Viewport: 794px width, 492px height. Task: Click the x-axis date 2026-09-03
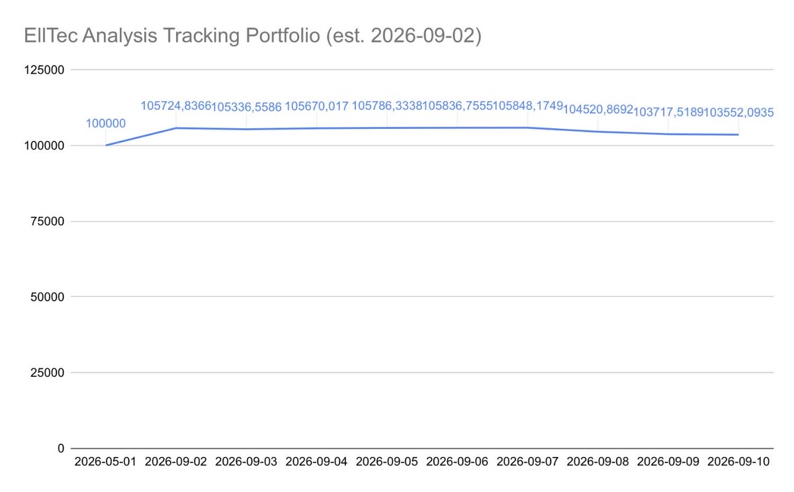click(x=246, y=462)
